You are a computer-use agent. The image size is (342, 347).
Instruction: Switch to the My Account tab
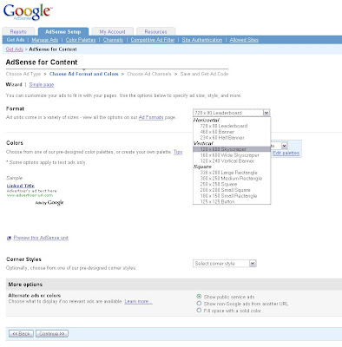point(113,32)
